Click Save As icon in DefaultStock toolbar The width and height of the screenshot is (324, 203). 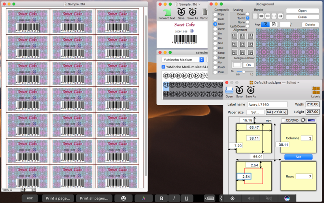pyautogui.click(x=251, y=90)
